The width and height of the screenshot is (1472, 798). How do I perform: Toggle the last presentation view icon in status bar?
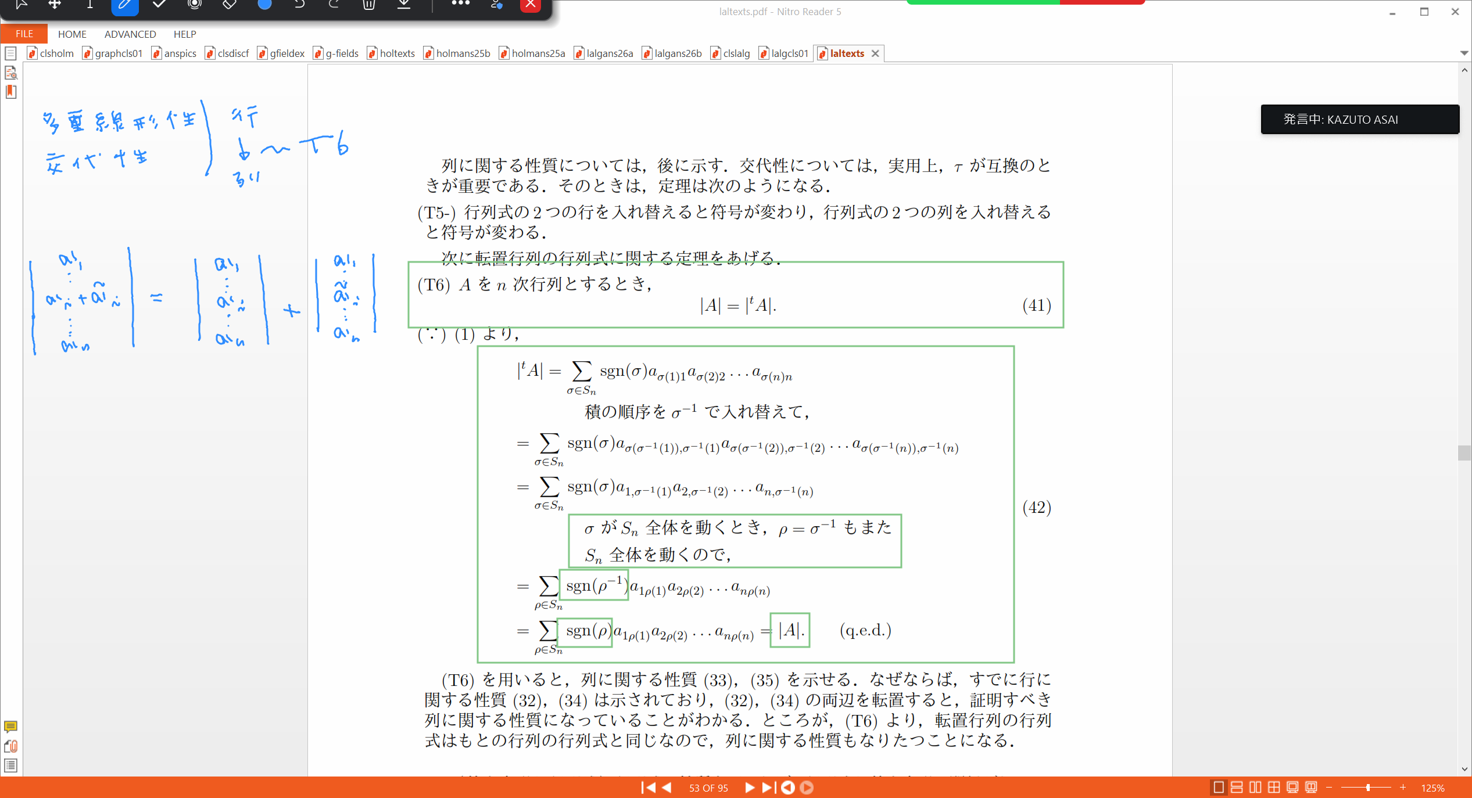click(1311, 788)
